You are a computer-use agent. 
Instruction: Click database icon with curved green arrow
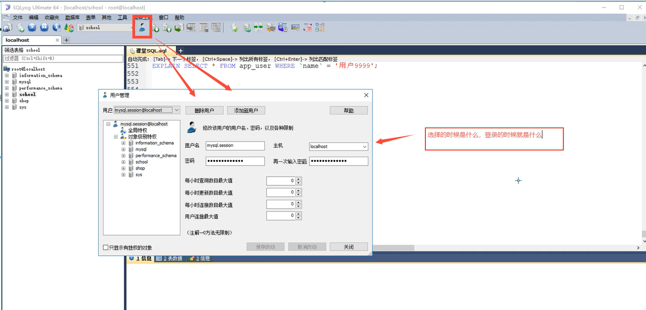point(178,27)
